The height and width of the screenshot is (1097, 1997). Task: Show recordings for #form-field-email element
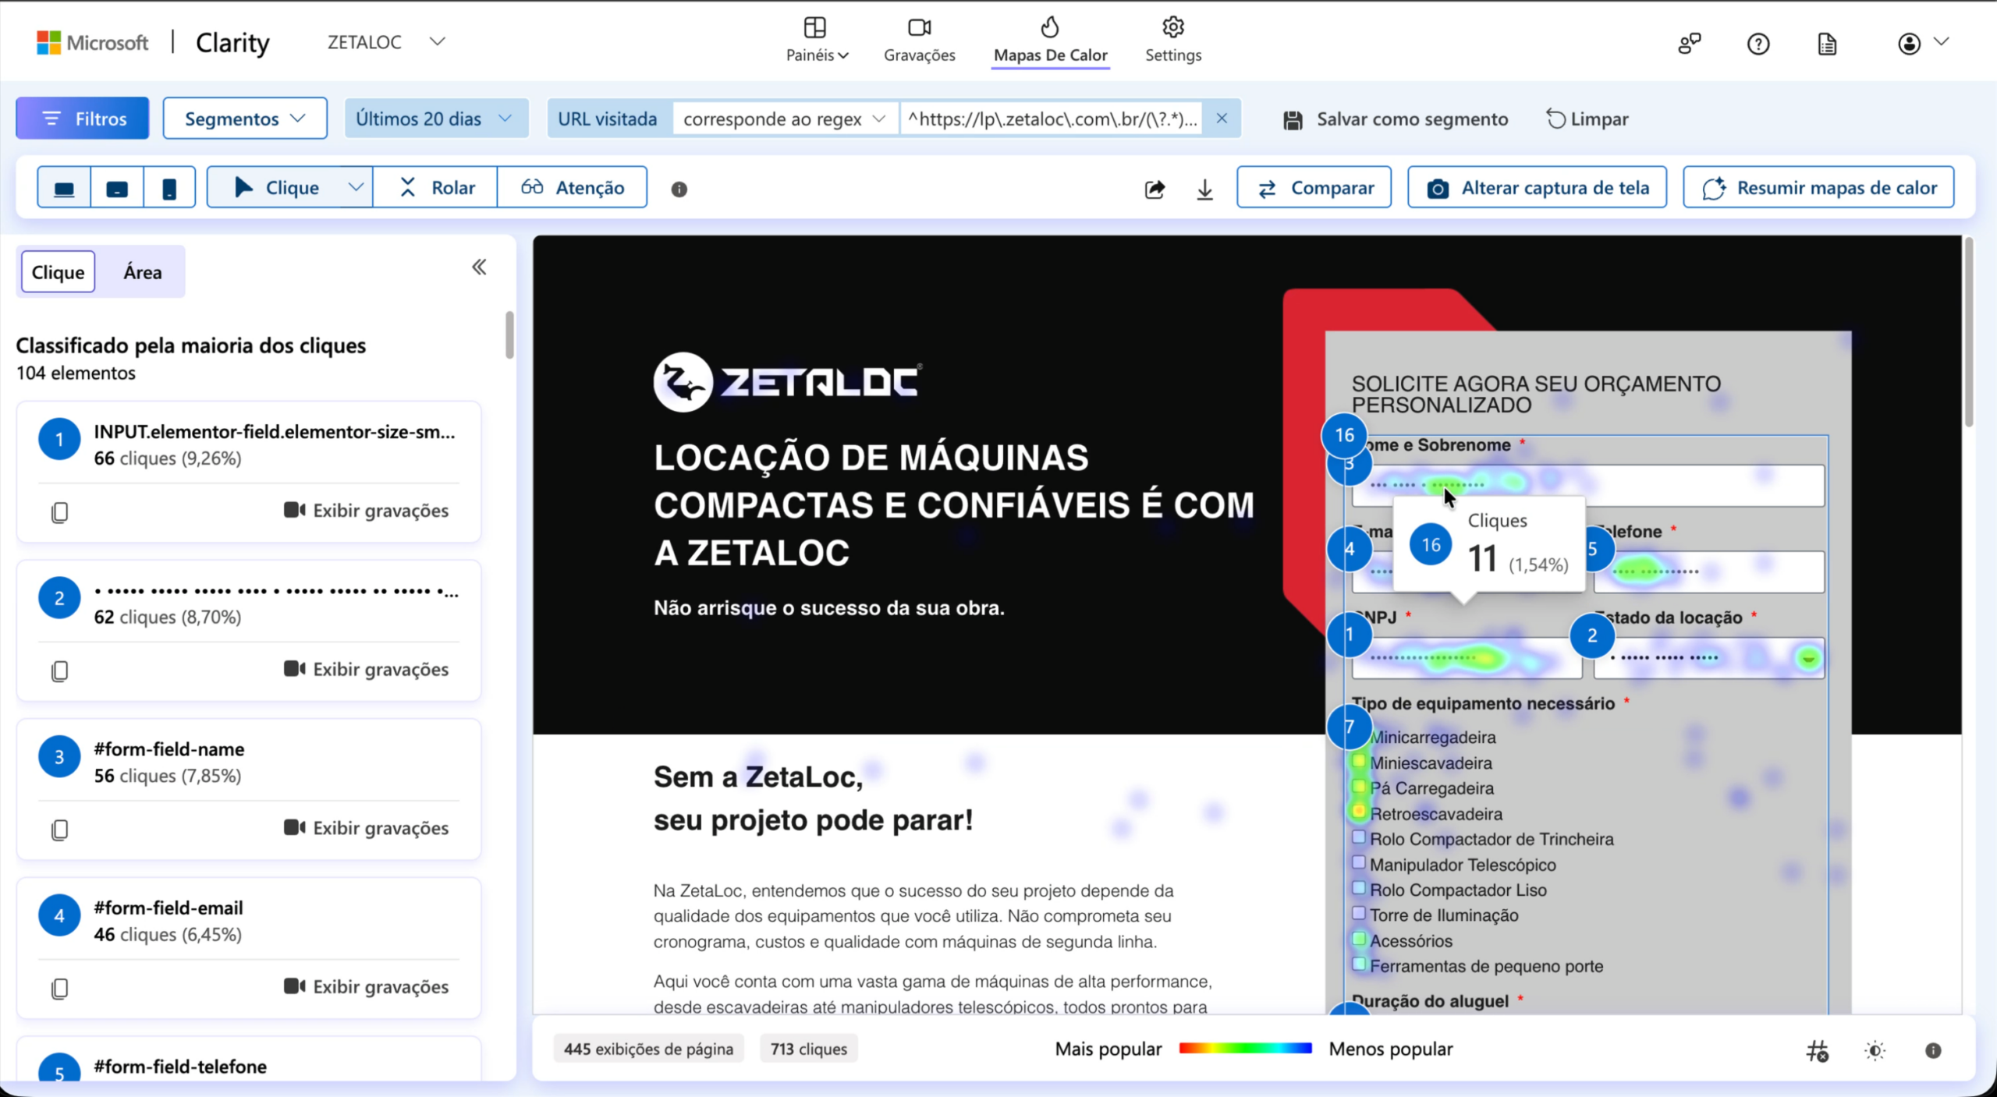click(x=366, y=987)
